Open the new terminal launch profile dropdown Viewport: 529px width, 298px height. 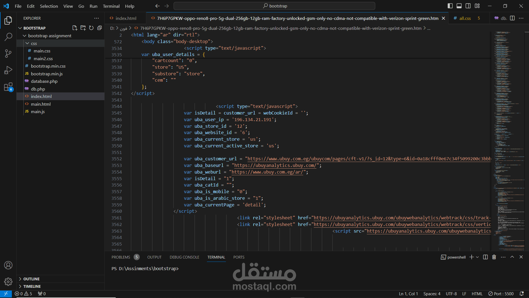(x=477, y=257)
